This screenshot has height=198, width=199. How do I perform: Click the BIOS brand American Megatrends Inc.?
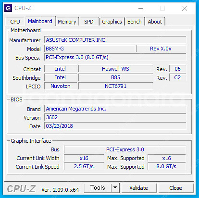(115, 109)
